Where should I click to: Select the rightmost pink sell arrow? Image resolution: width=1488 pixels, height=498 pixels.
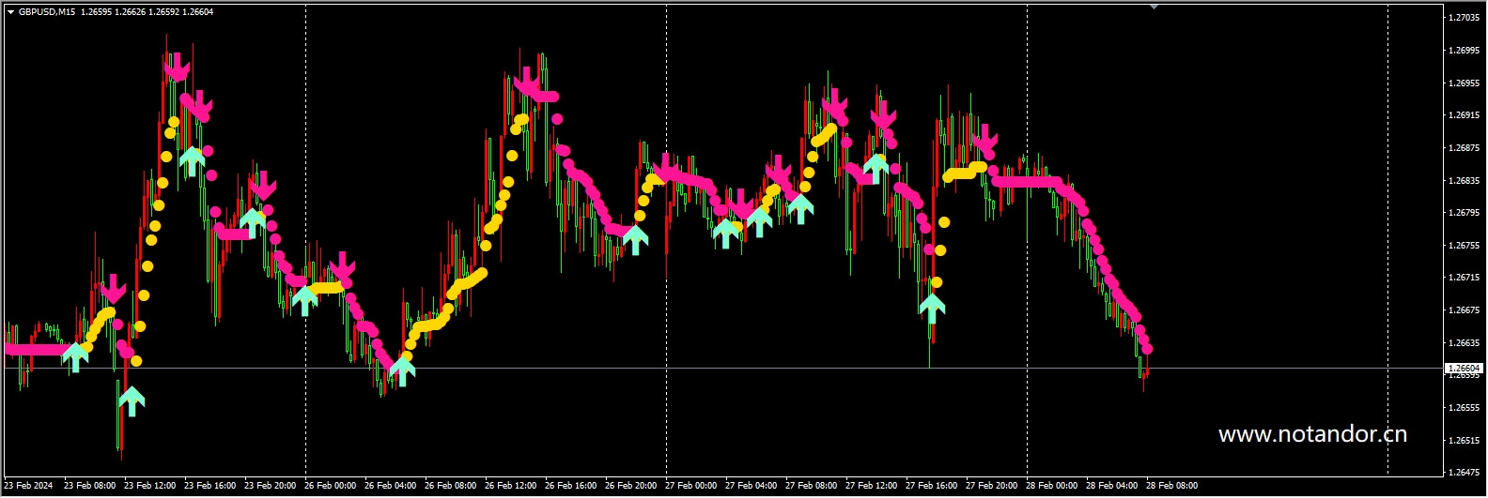point(984,140)
